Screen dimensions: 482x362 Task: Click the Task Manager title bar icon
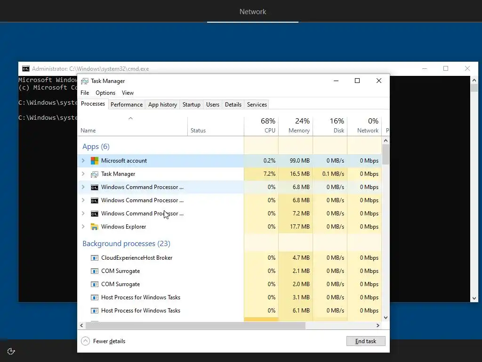point(84,81)
